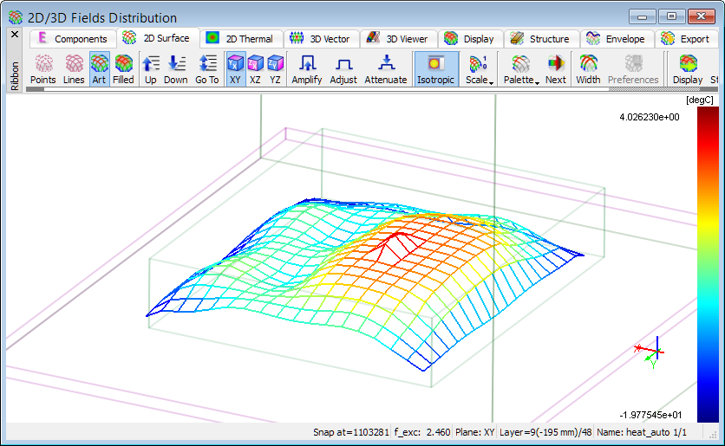
Task: Open the Scale dropdown menu
Action: [478, 68]
